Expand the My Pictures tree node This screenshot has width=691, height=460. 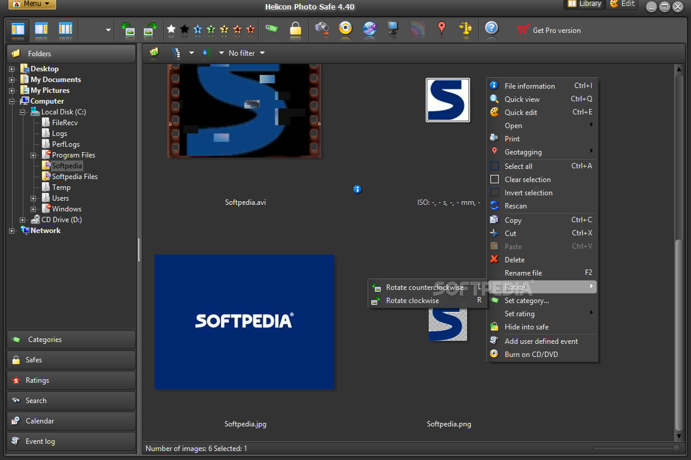(12, 91)
